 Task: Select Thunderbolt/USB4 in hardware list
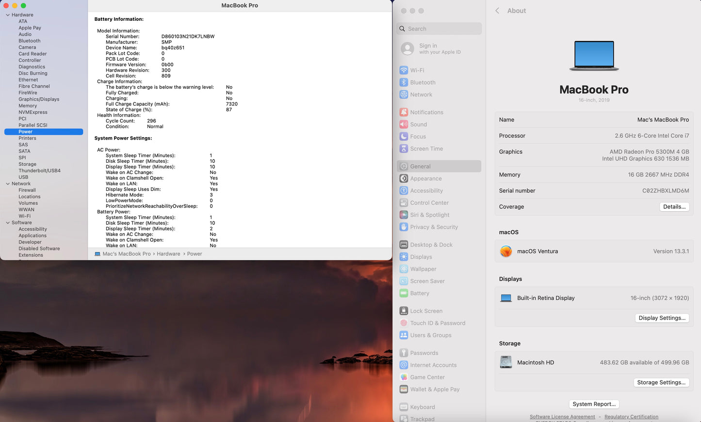click(39, 171)
